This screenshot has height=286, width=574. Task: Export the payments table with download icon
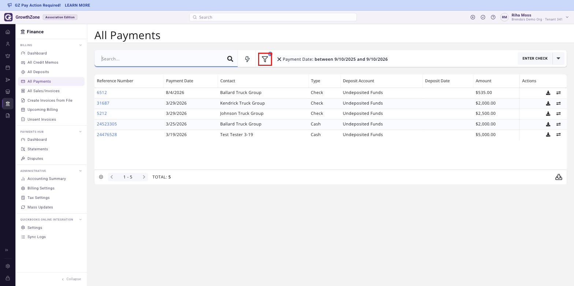(x=559, y=177)
